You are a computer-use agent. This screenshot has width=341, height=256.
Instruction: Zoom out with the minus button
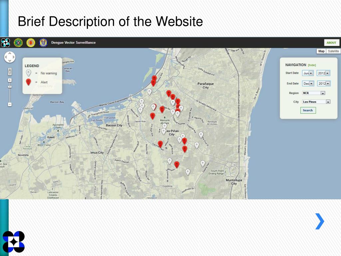click(x=10, y=104)
